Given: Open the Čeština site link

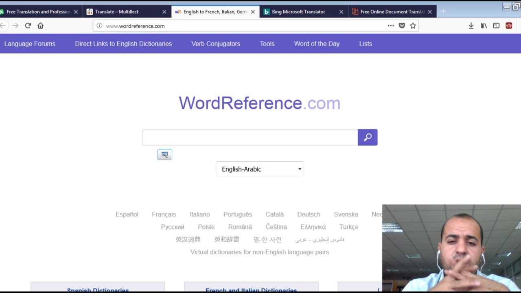Looking at the screenshot, I should pyautogui.click(x=276, y=227).
